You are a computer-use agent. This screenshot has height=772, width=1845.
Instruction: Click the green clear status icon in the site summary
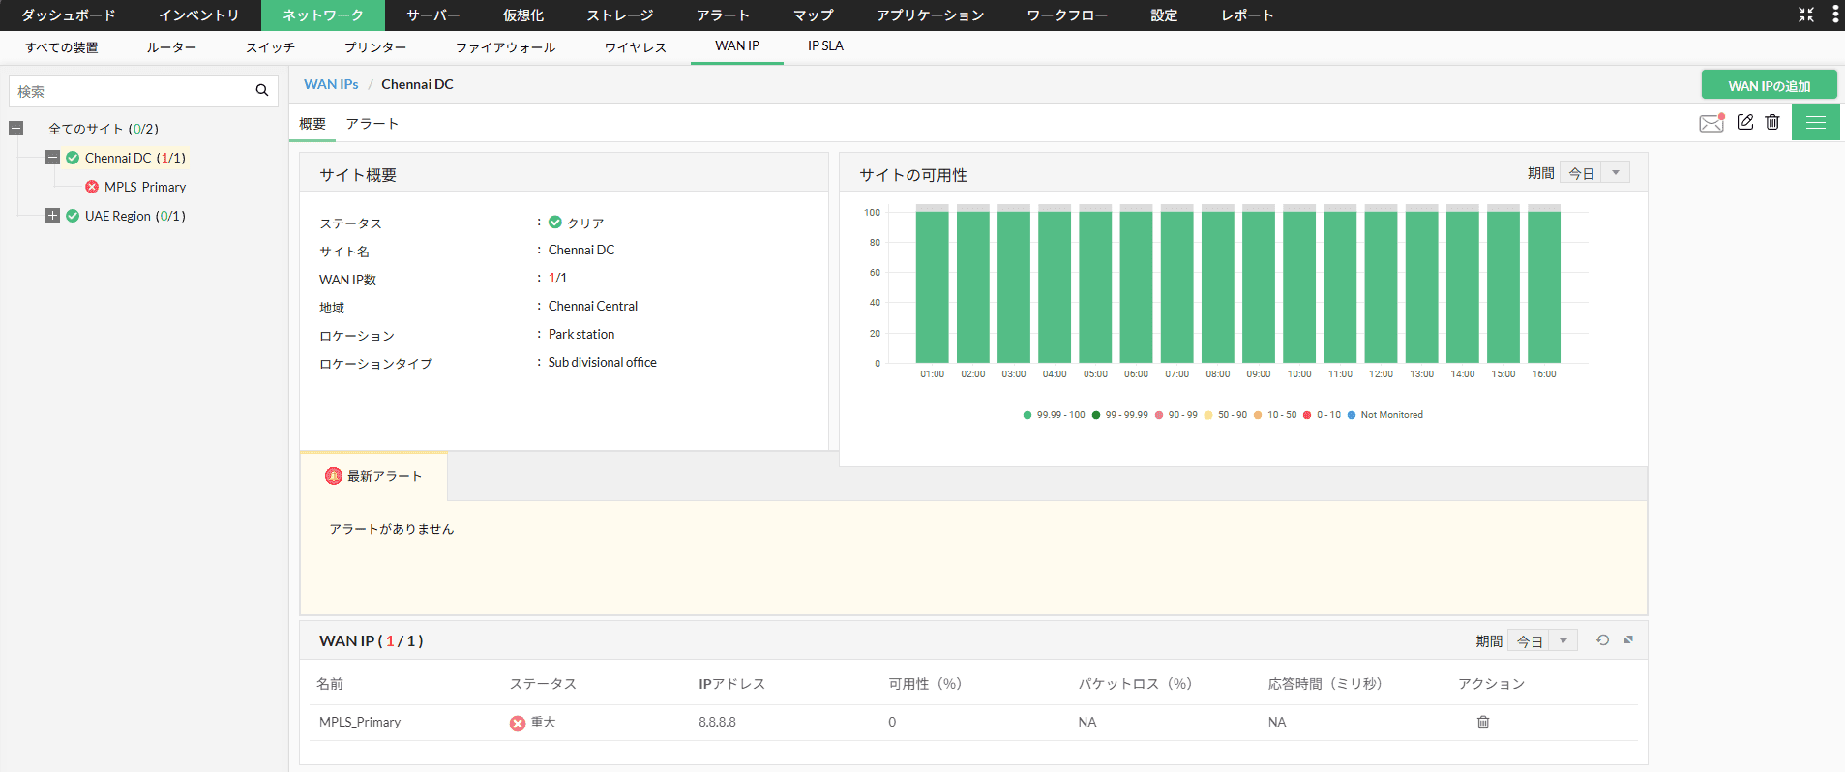(555, 223)
